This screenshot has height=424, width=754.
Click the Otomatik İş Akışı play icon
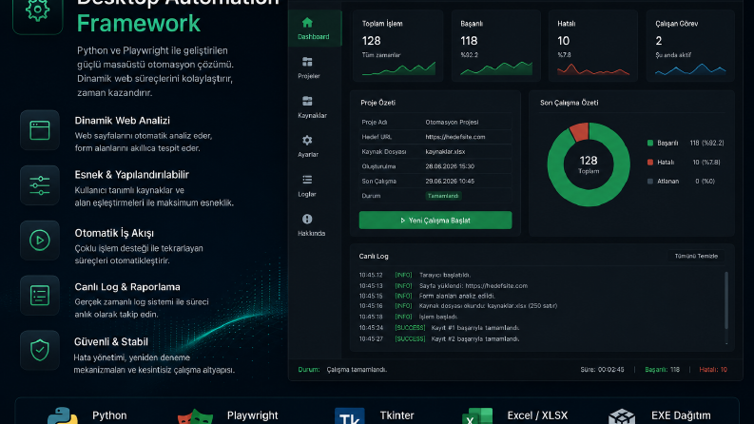[40, 241]
